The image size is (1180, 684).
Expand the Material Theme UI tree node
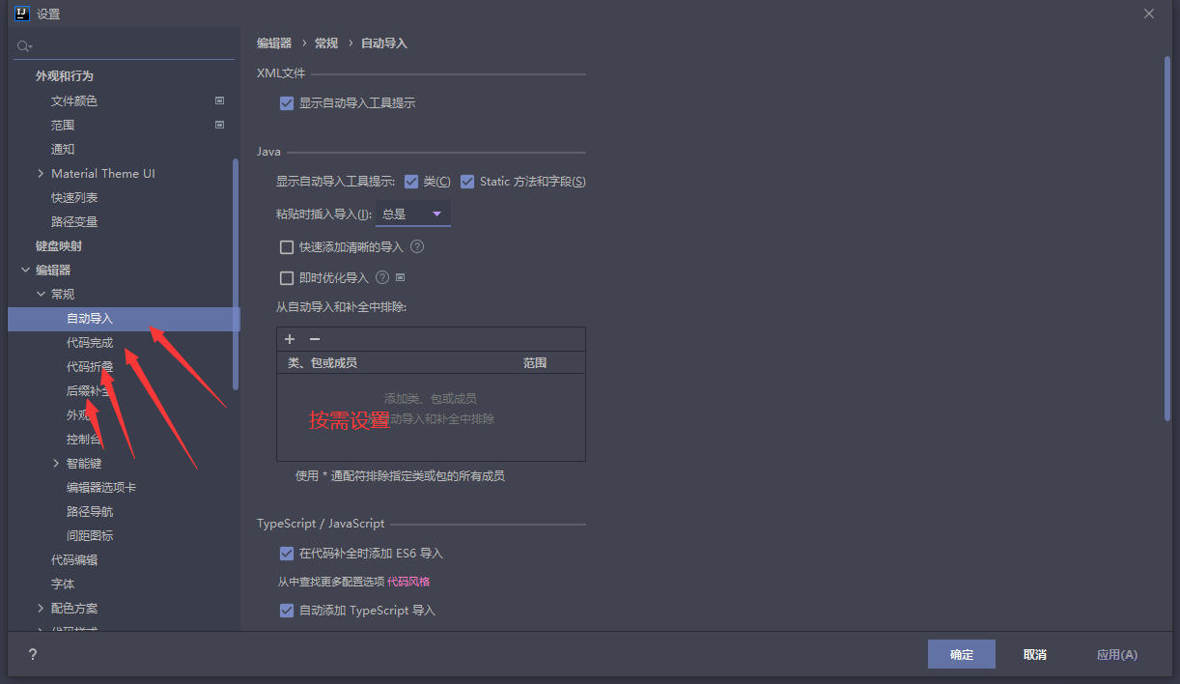pyautogui.click(x=41, y=173)
